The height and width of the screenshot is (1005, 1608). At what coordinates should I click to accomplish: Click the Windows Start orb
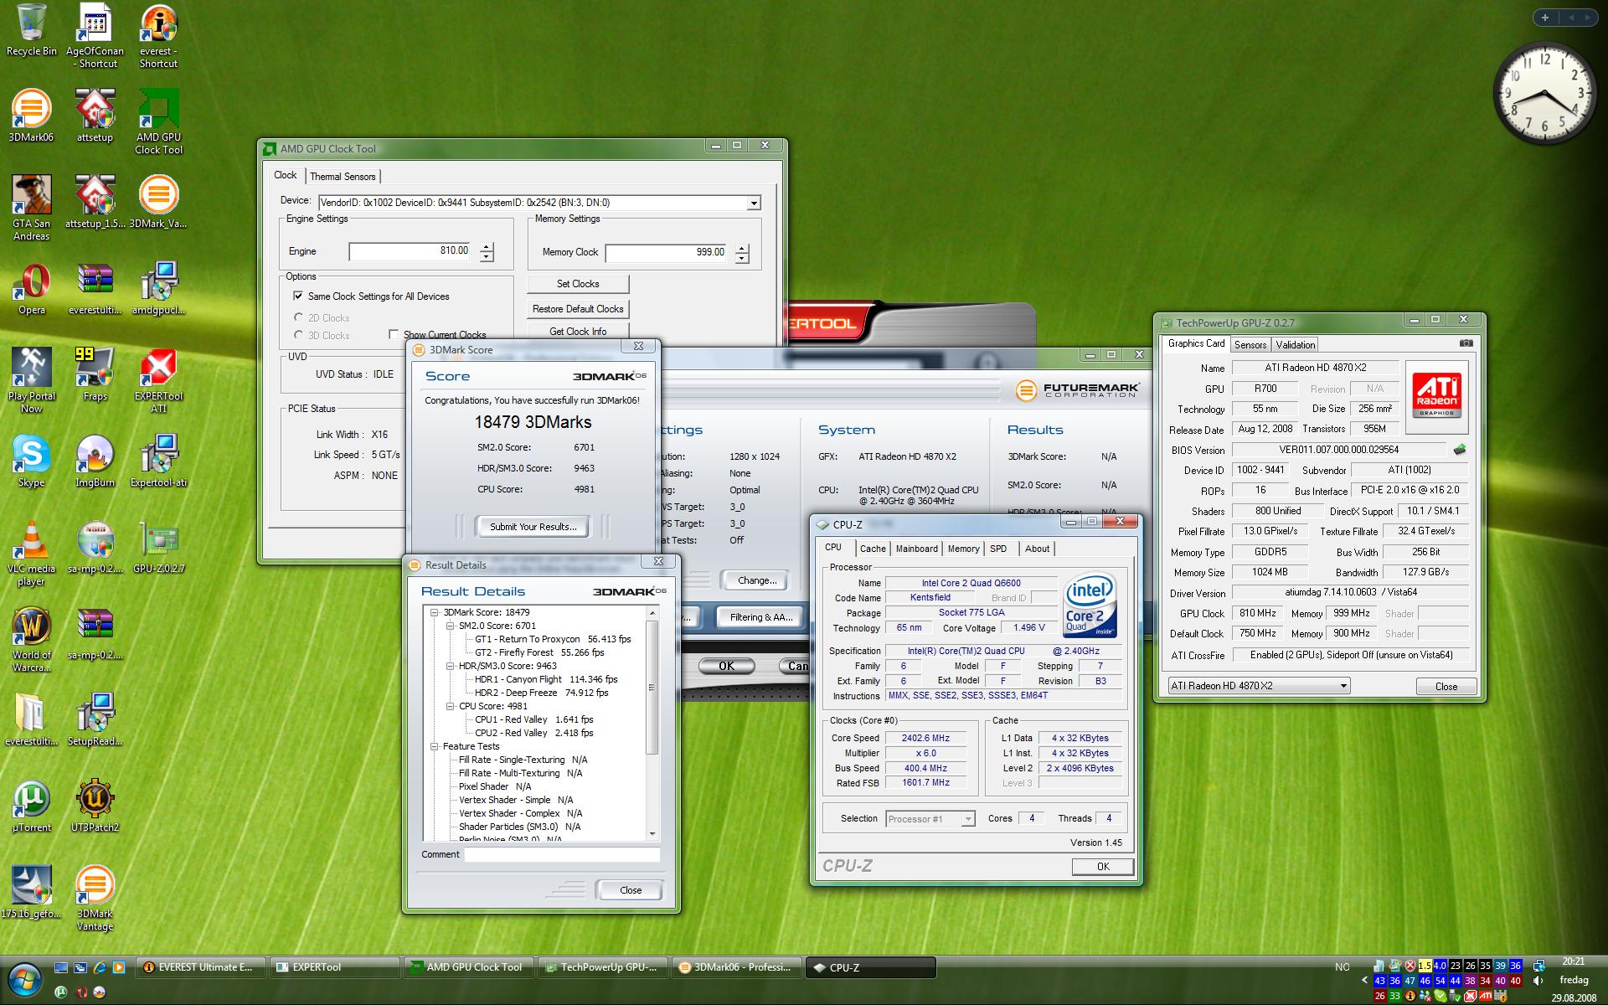(23, 977)
